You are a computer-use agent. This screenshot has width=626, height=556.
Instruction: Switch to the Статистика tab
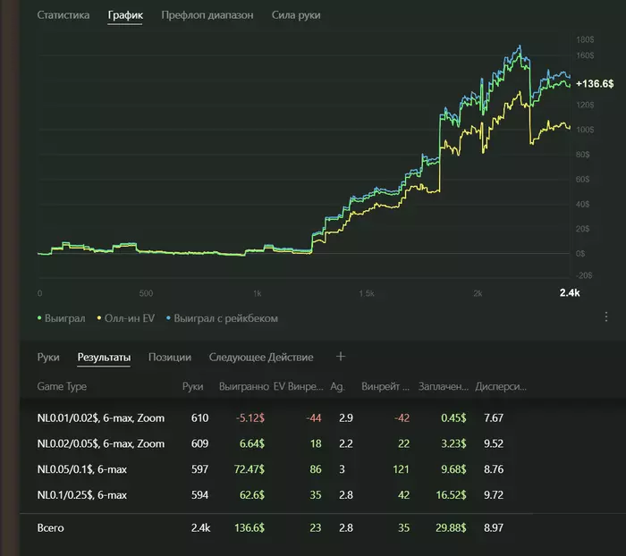click(x=63, y=15)
